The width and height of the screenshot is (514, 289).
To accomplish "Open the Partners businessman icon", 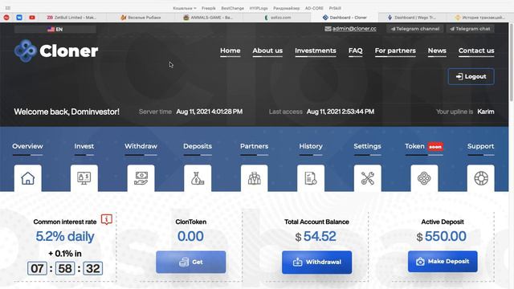I will 255,178.
